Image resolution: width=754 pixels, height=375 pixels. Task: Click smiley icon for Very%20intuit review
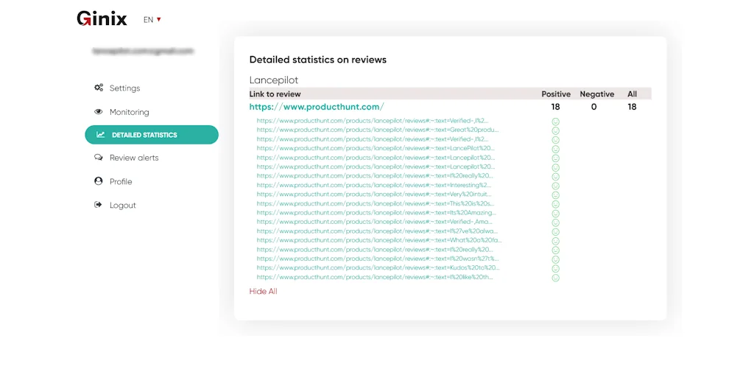[x=555, y=195]
